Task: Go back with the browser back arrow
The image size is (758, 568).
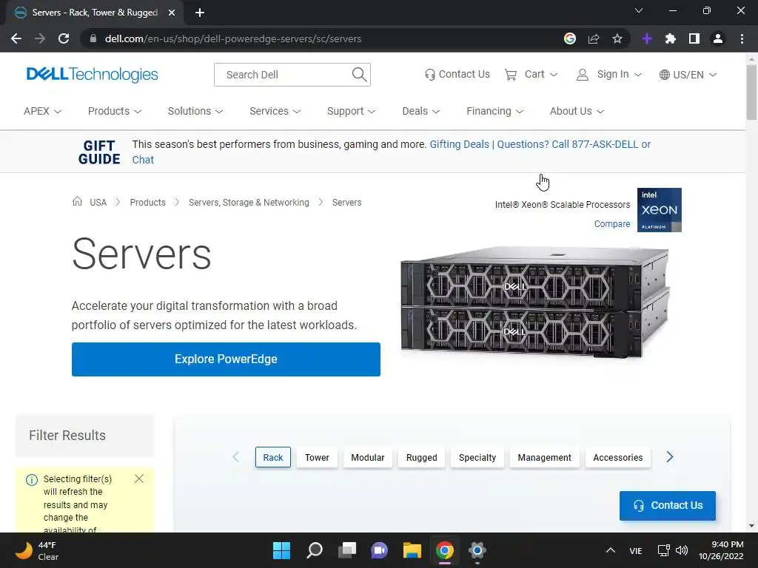Action: click(x=16, y=38)
